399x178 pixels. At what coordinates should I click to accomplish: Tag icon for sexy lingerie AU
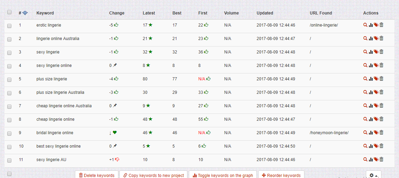[376, 159]
